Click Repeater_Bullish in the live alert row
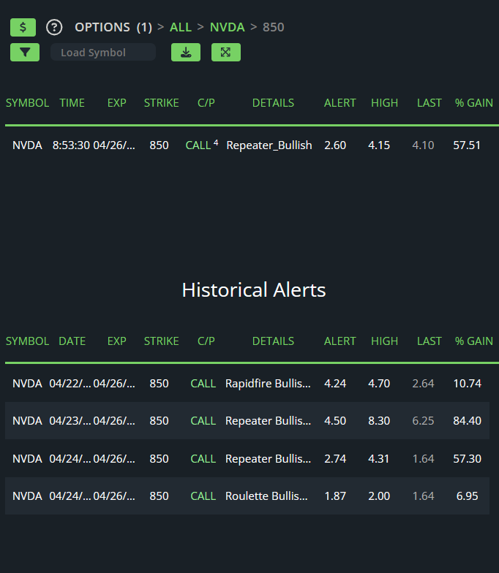The height and width of the screenshot is (573, 499). (269, 145)
